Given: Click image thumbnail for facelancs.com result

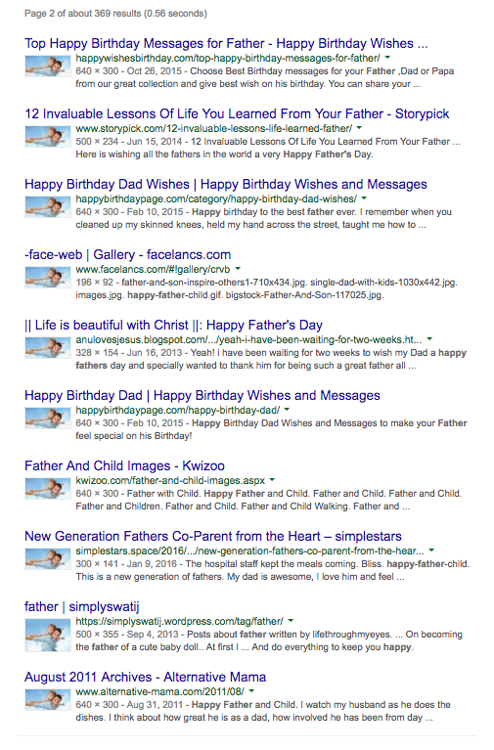Looking at the screenshot, I should point(48,277).
